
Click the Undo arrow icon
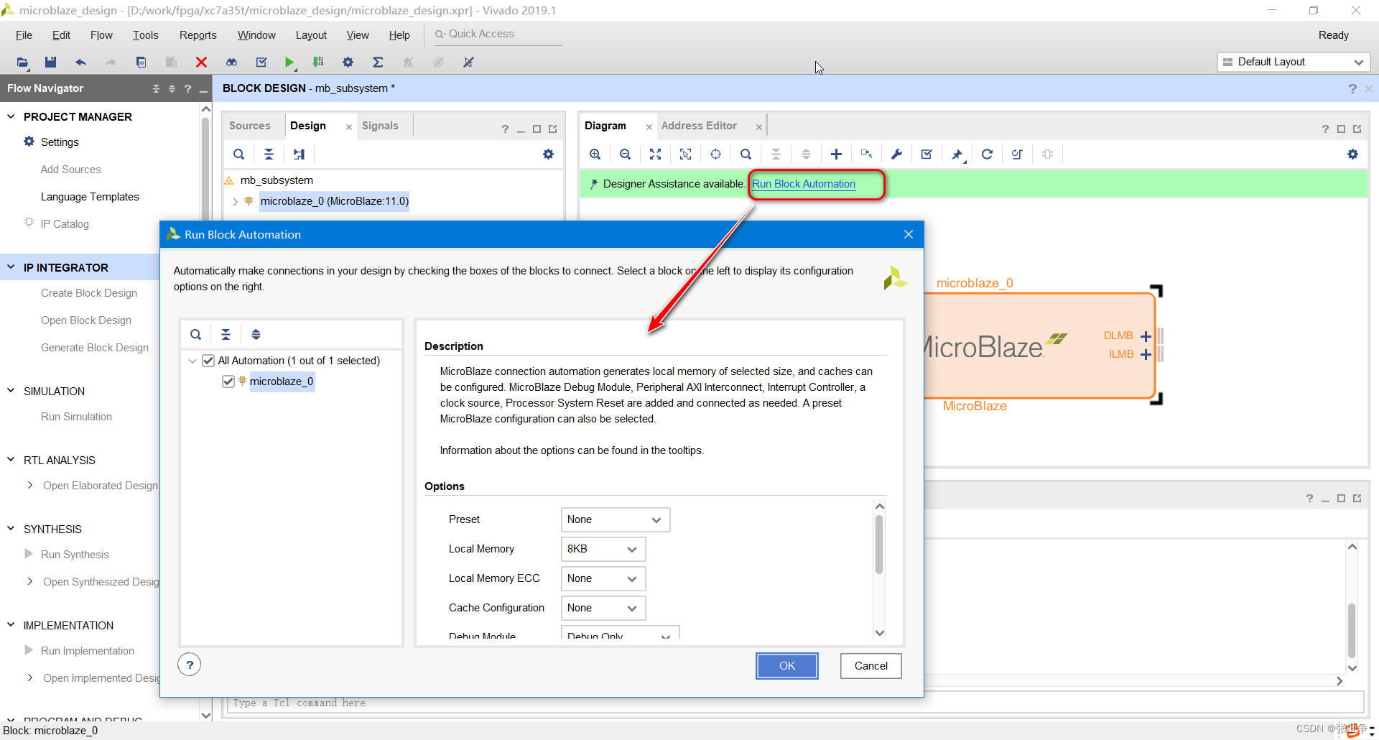pyautogui.click(x=80, y=63)
